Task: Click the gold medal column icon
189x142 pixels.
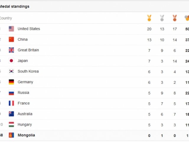Action: pos(149,18)
